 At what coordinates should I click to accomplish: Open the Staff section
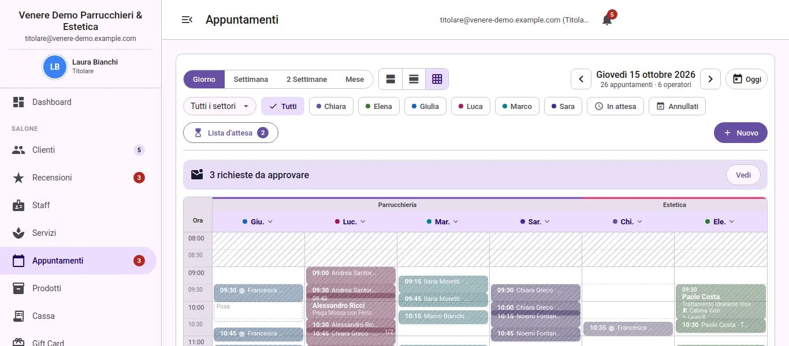tap(78, 205)
